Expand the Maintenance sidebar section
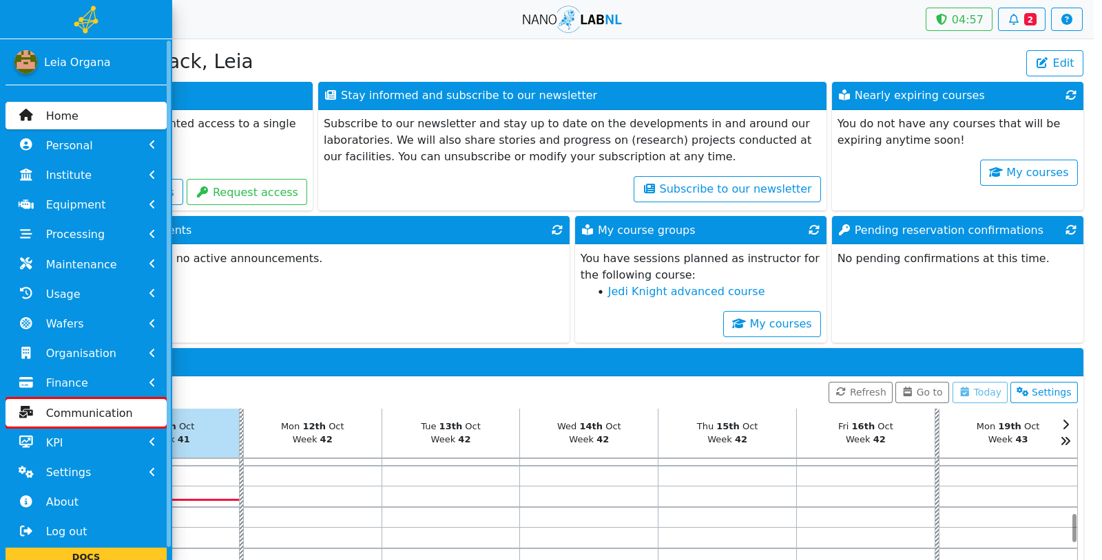 (86, 264)
